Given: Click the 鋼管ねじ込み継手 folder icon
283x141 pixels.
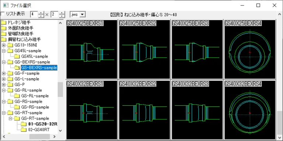Looking at the screenshot, I should coord(3,39).
